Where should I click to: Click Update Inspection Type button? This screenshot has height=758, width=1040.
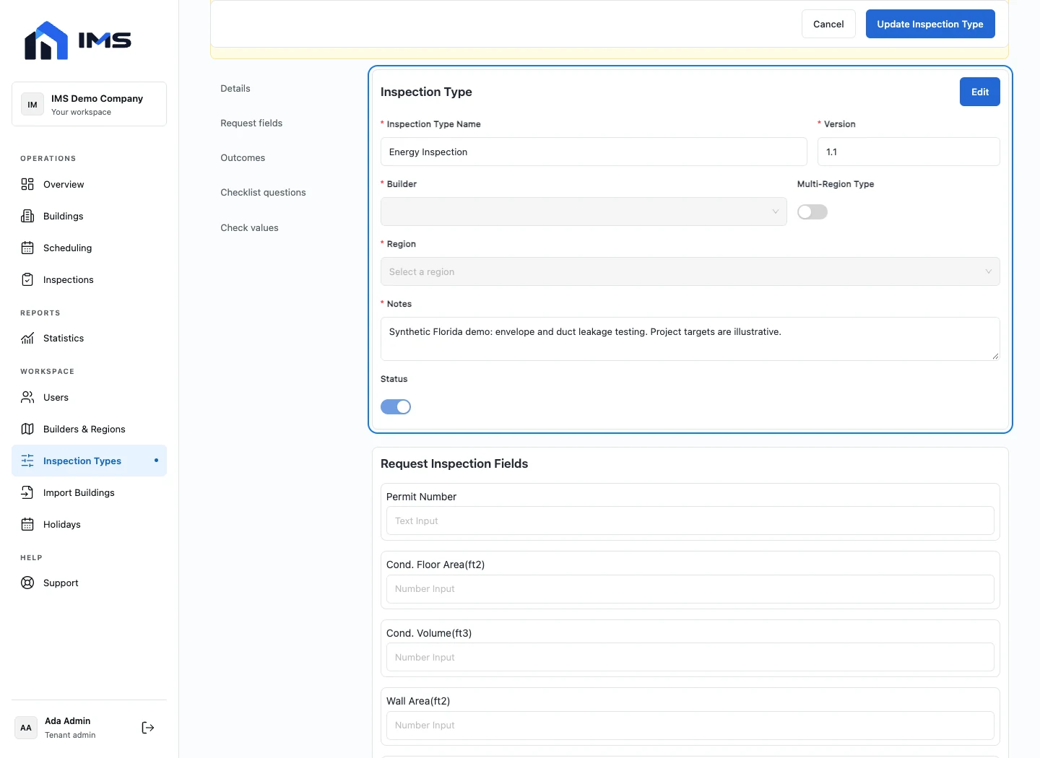[x=930, y=24]
